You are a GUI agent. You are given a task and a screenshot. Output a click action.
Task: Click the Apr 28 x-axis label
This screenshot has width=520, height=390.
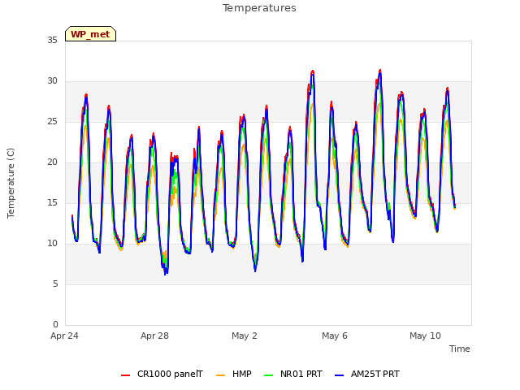154,336
